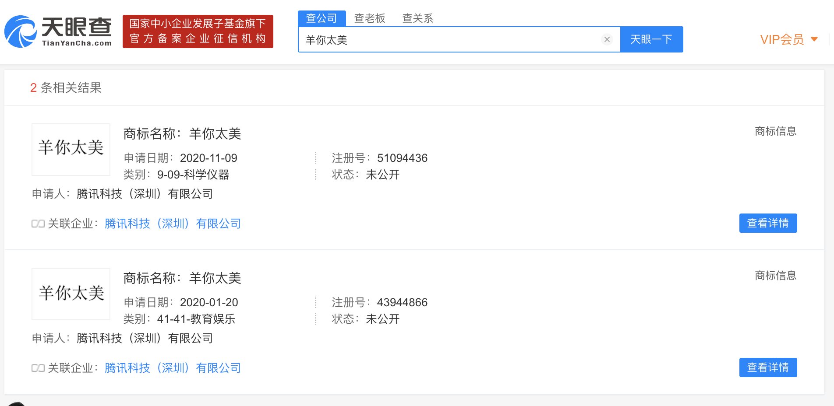The image size is (834, 406).
Task: Click the 天眼一下 search button
Action: [651, 39]
